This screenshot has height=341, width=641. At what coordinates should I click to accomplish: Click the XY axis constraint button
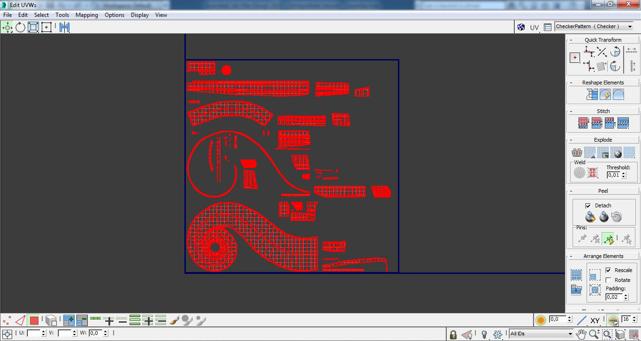pyautogui.click(x=595, y=321)
